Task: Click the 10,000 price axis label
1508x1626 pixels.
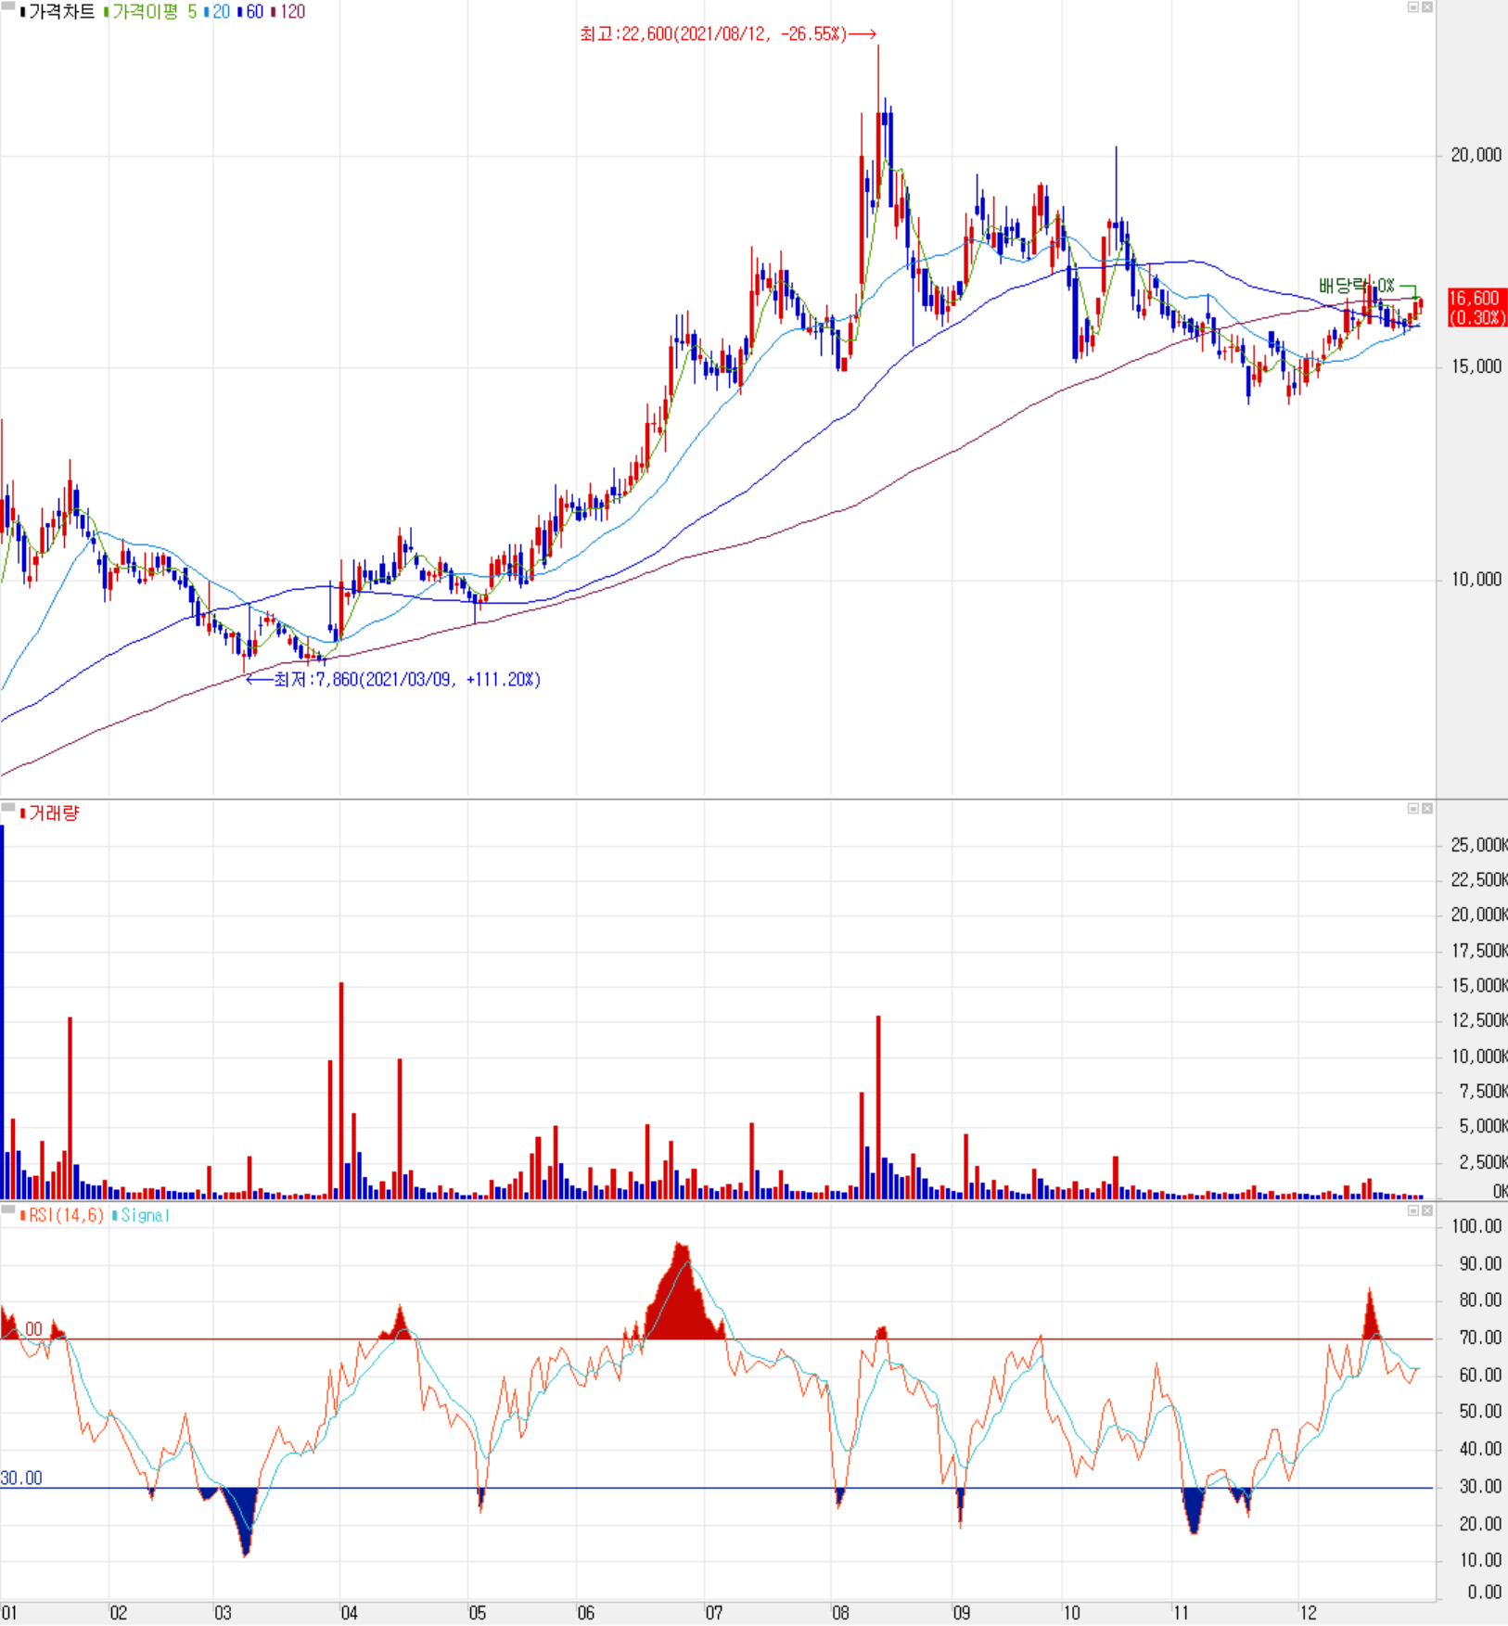Action: [x=1476, y=579]
